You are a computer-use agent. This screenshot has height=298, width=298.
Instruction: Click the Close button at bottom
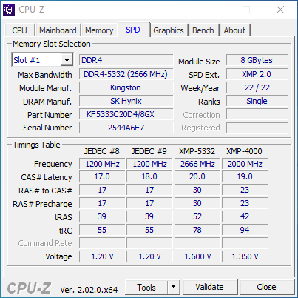pyautogui.click(x=266, y=287)
